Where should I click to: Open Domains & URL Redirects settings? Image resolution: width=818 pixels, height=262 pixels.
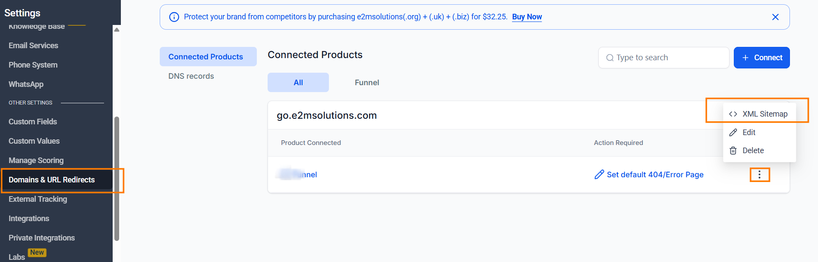51,180
